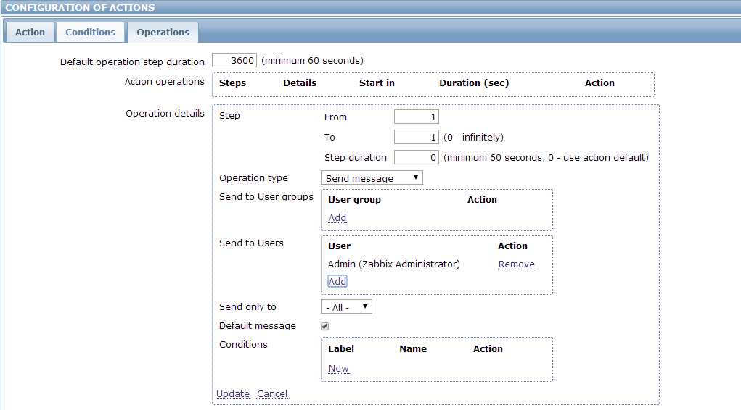Viewport: 741px width, 410px height.
Task: Click the CONFIGURATION OF ACTIONS title
Action: (80, 7)
